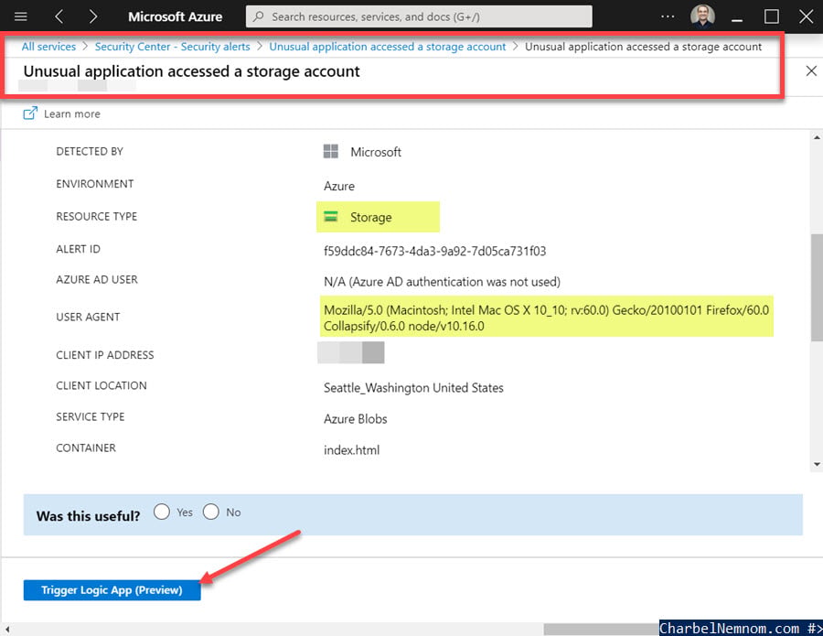Go back with the left arrow
The image size is (823, 636).
[x=59, y=16]
